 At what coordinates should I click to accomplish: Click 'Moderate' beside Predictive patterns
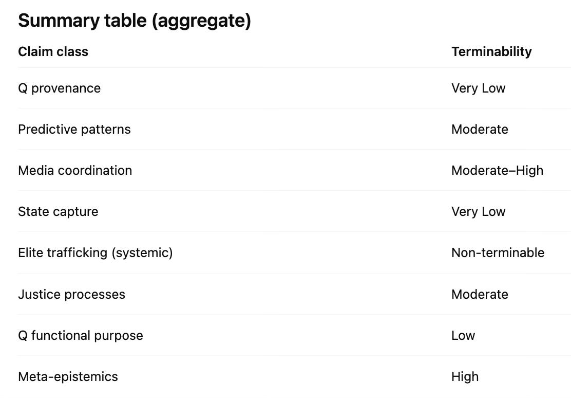tap(480, 129)
